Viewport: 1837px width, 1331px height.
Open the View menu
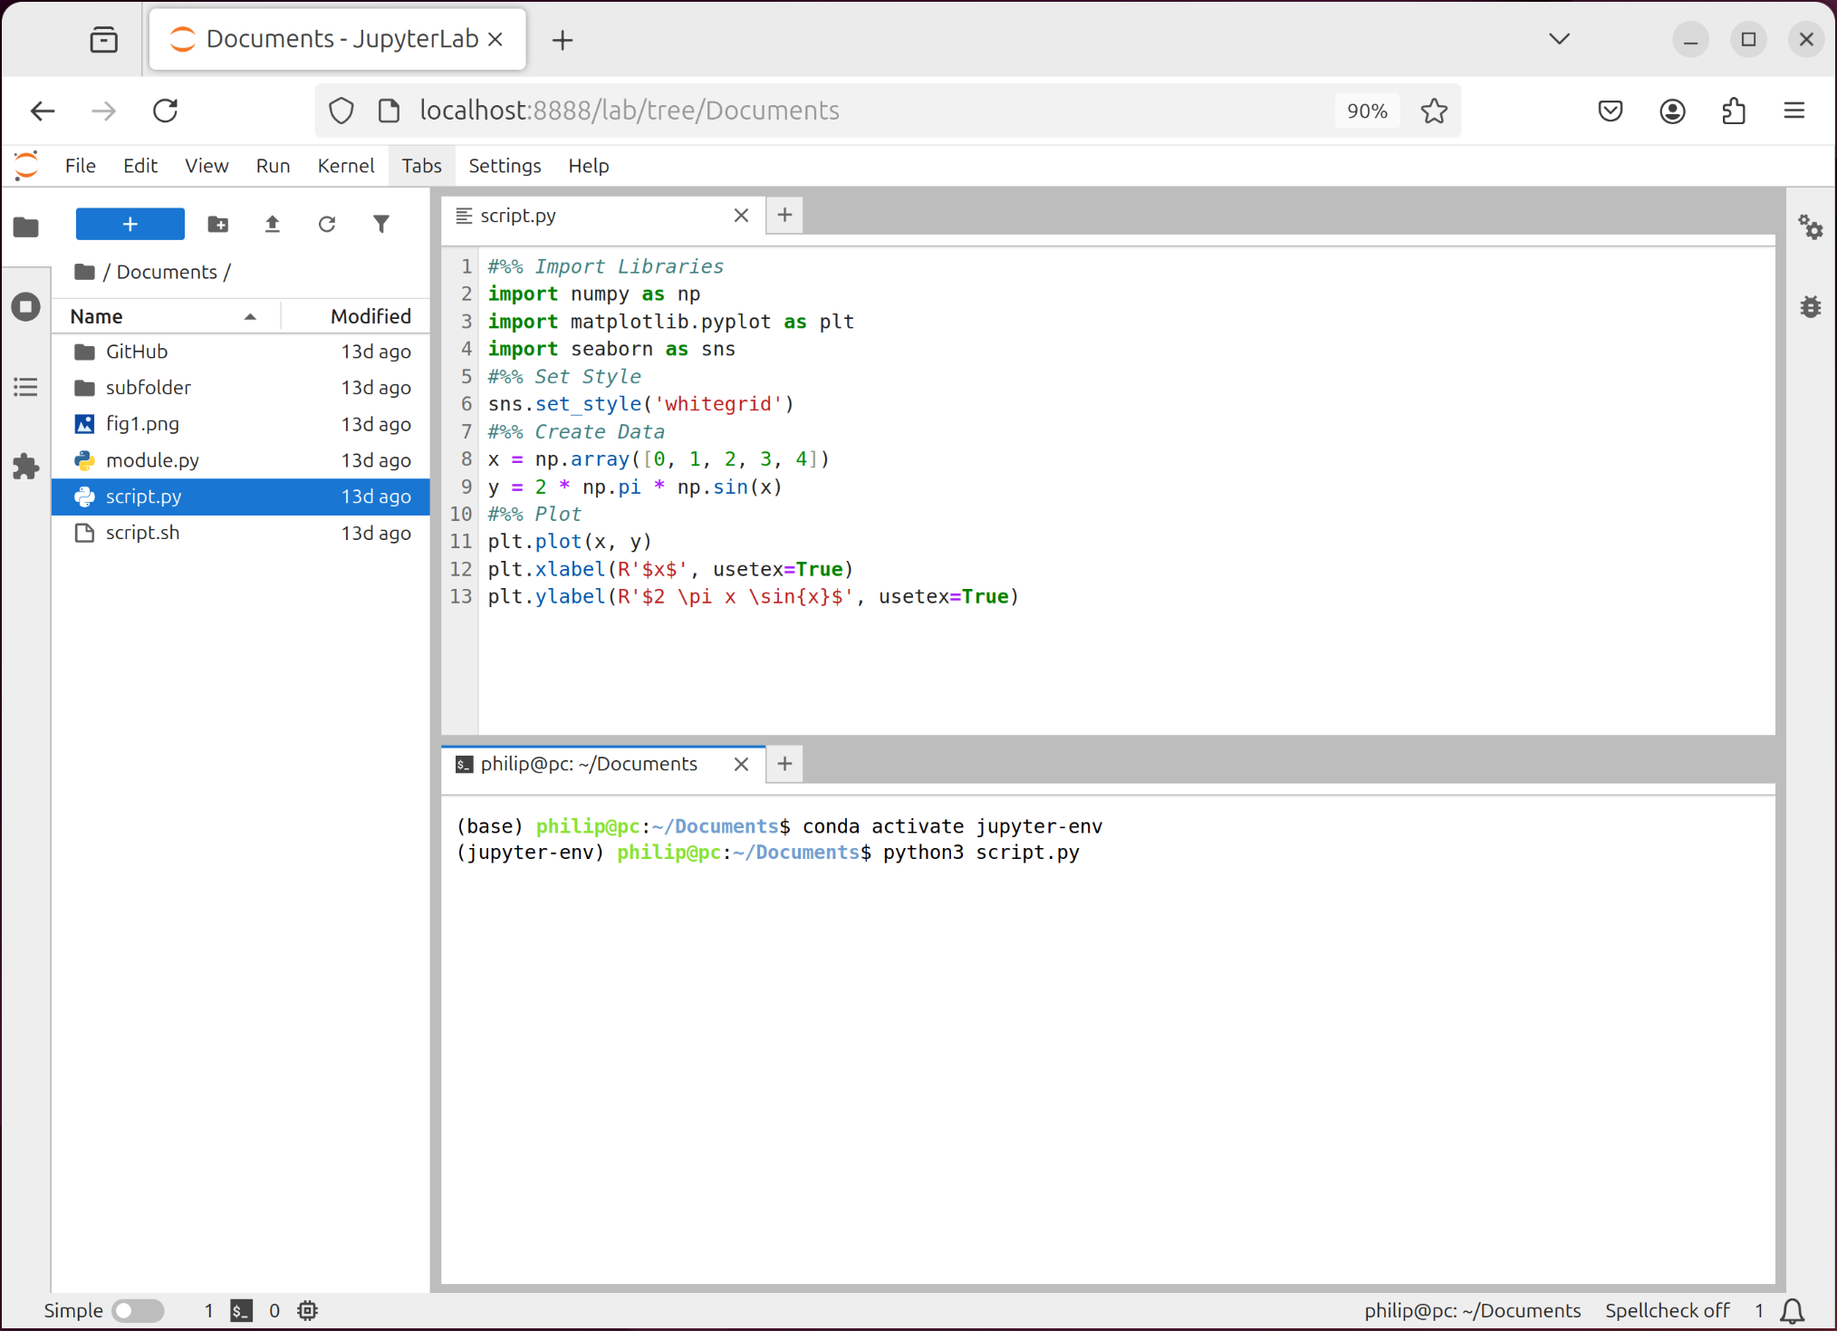point(207,166)
